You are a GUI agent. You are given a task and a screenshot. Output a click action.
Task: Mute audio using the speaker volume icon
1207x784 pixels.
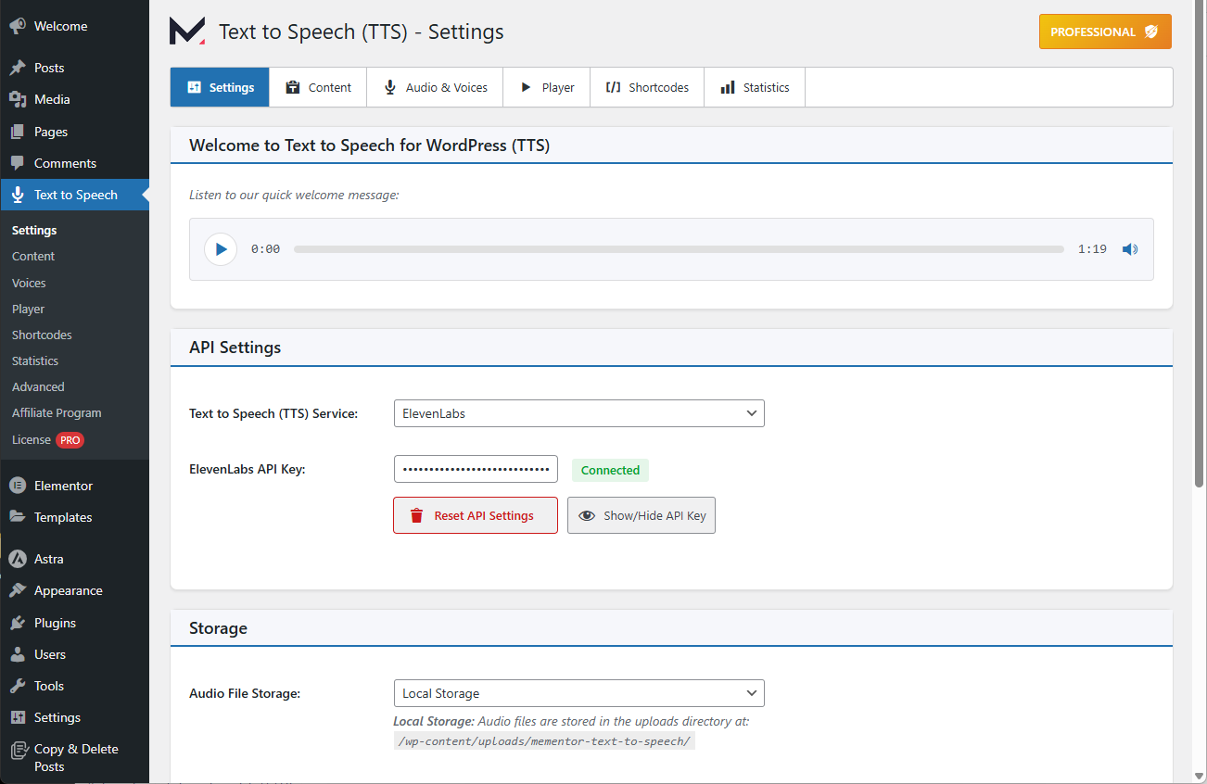1130,249
